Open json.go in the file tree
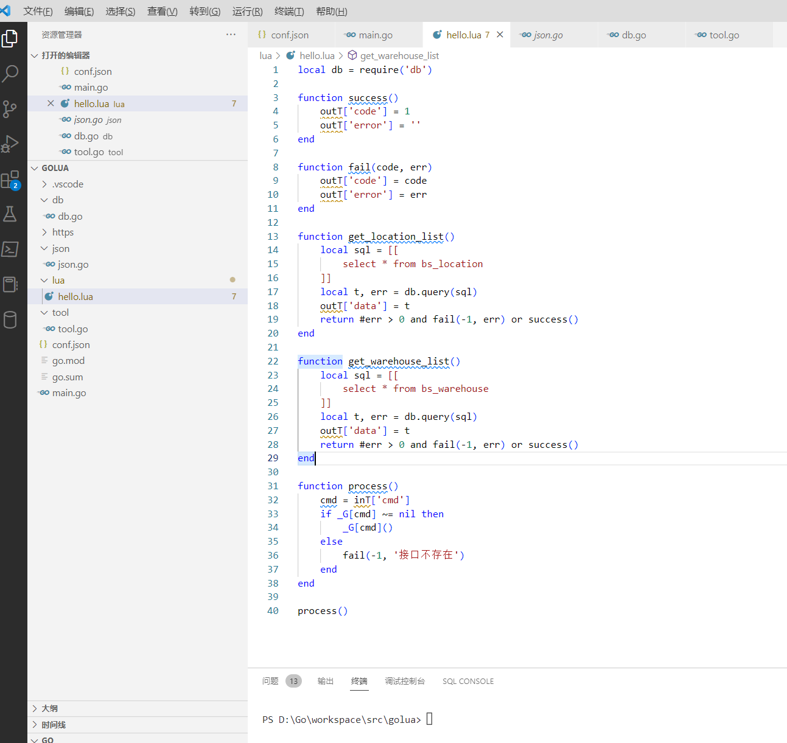 (138, 264)
